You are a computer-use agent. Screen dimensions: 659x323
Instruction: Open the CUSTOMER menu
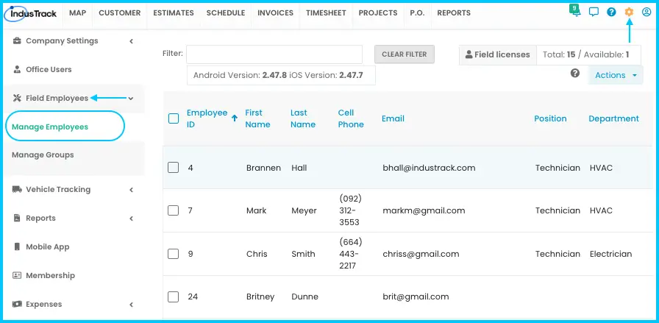(119, 13)
